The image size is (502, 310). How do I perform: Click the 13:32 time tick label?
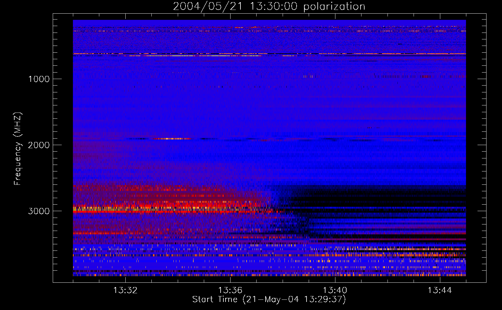click(x=125, y=290)
